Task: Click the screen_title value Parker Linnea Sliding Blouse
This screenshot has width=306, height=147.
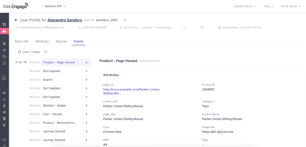Action: point(123,106)
